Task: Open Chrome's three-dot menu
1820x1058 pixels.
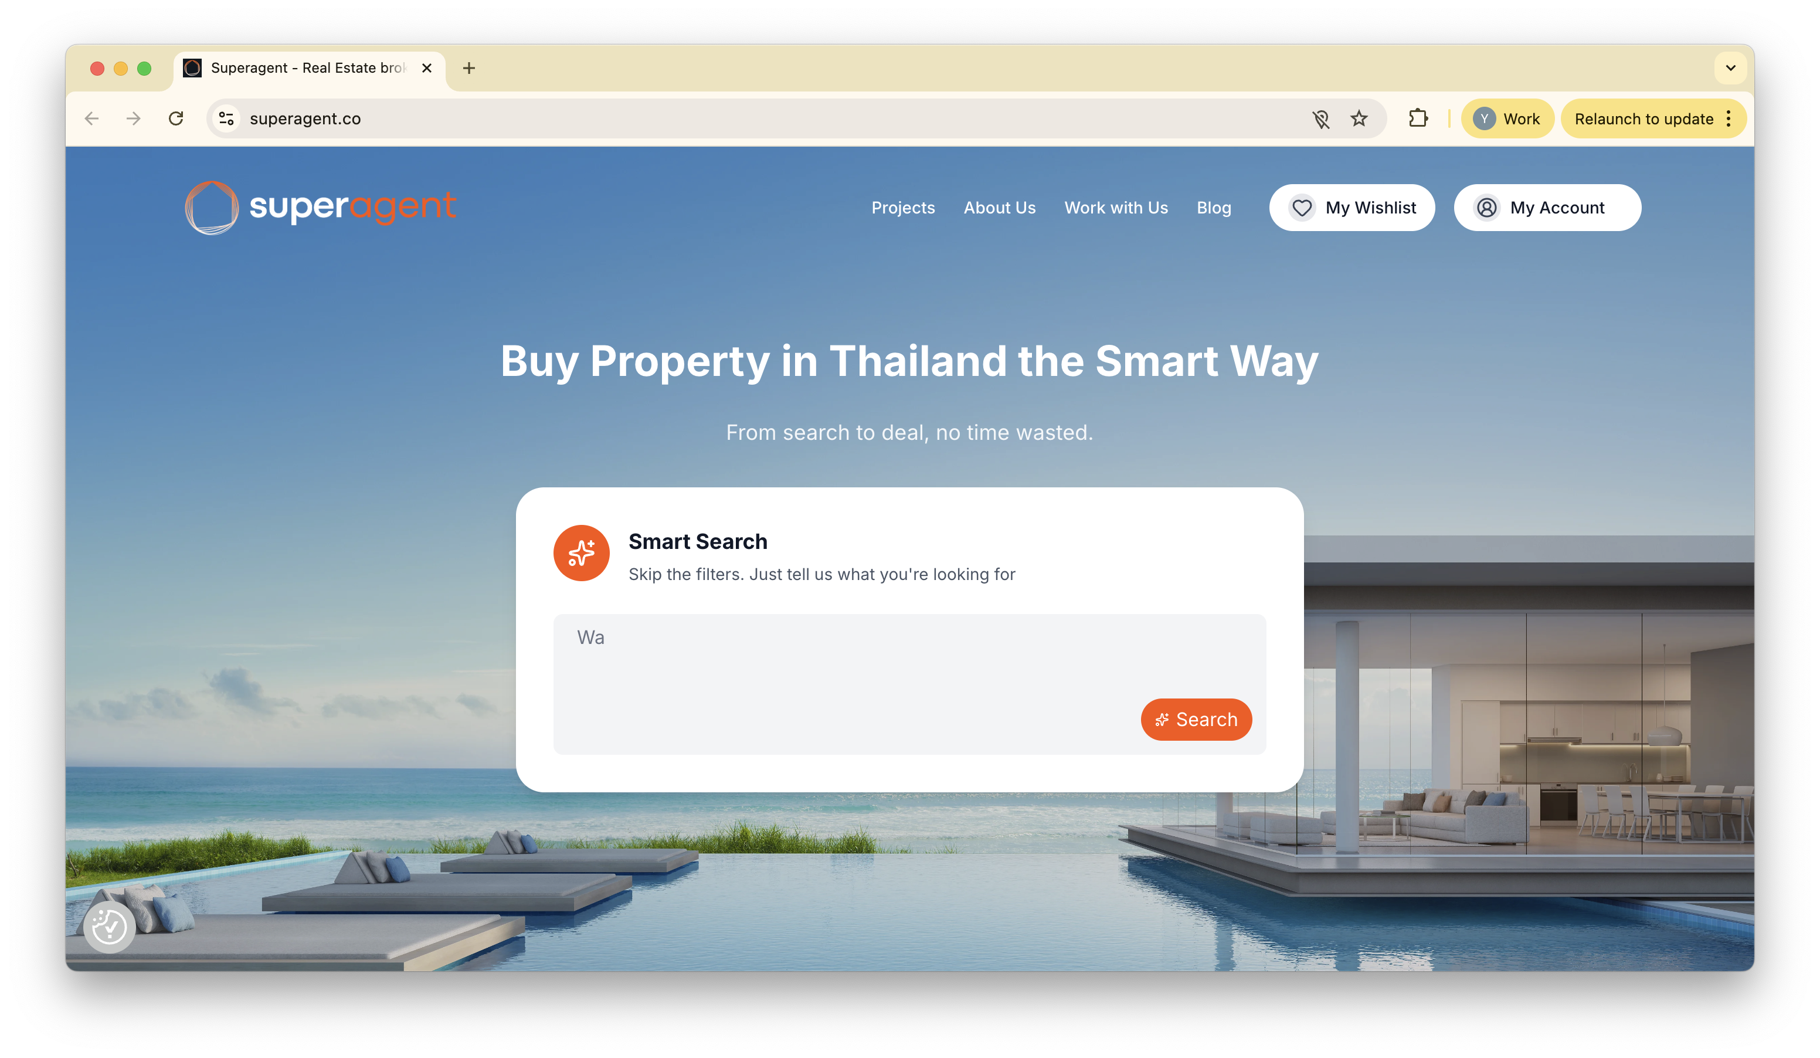Action: [x=1729, y=118]
